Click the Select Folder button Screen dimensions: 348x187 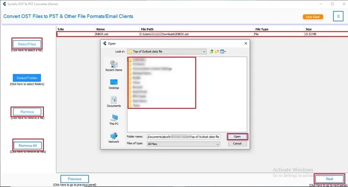[27, 78]
